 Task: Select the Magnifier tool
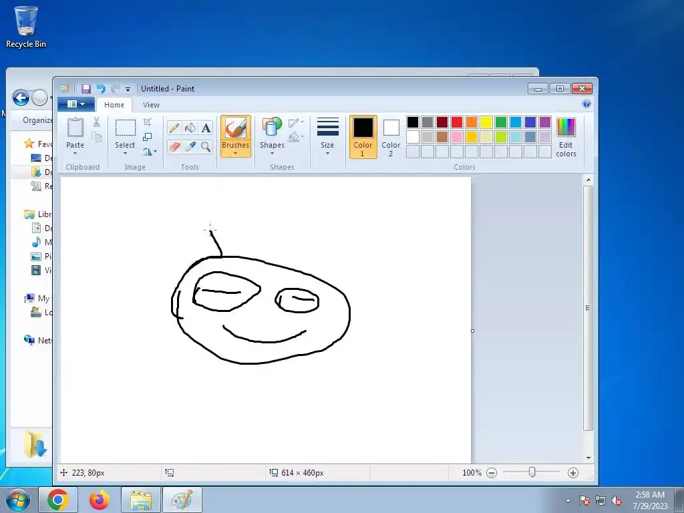click(x=206, y=146)
